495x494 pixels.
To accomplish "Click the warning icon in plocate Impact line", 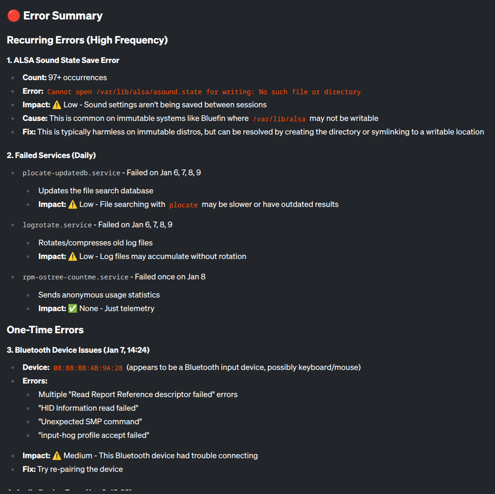I will tap(72, 204).
